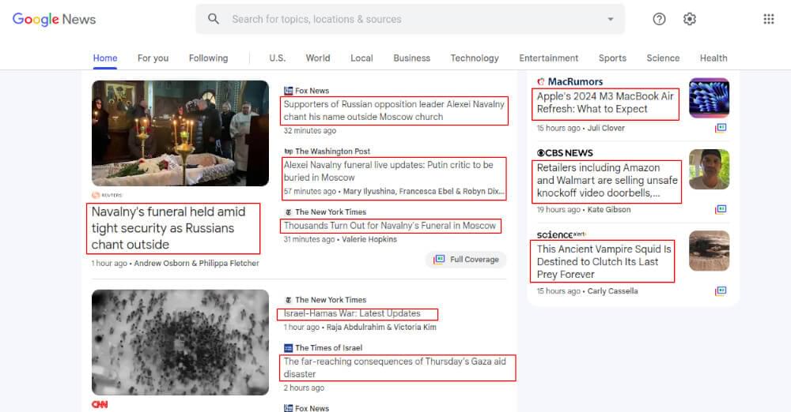Screen dimensions: 791x412
Task: Click the Reuters logo under the Navalny photo
Action: [107, 195]
